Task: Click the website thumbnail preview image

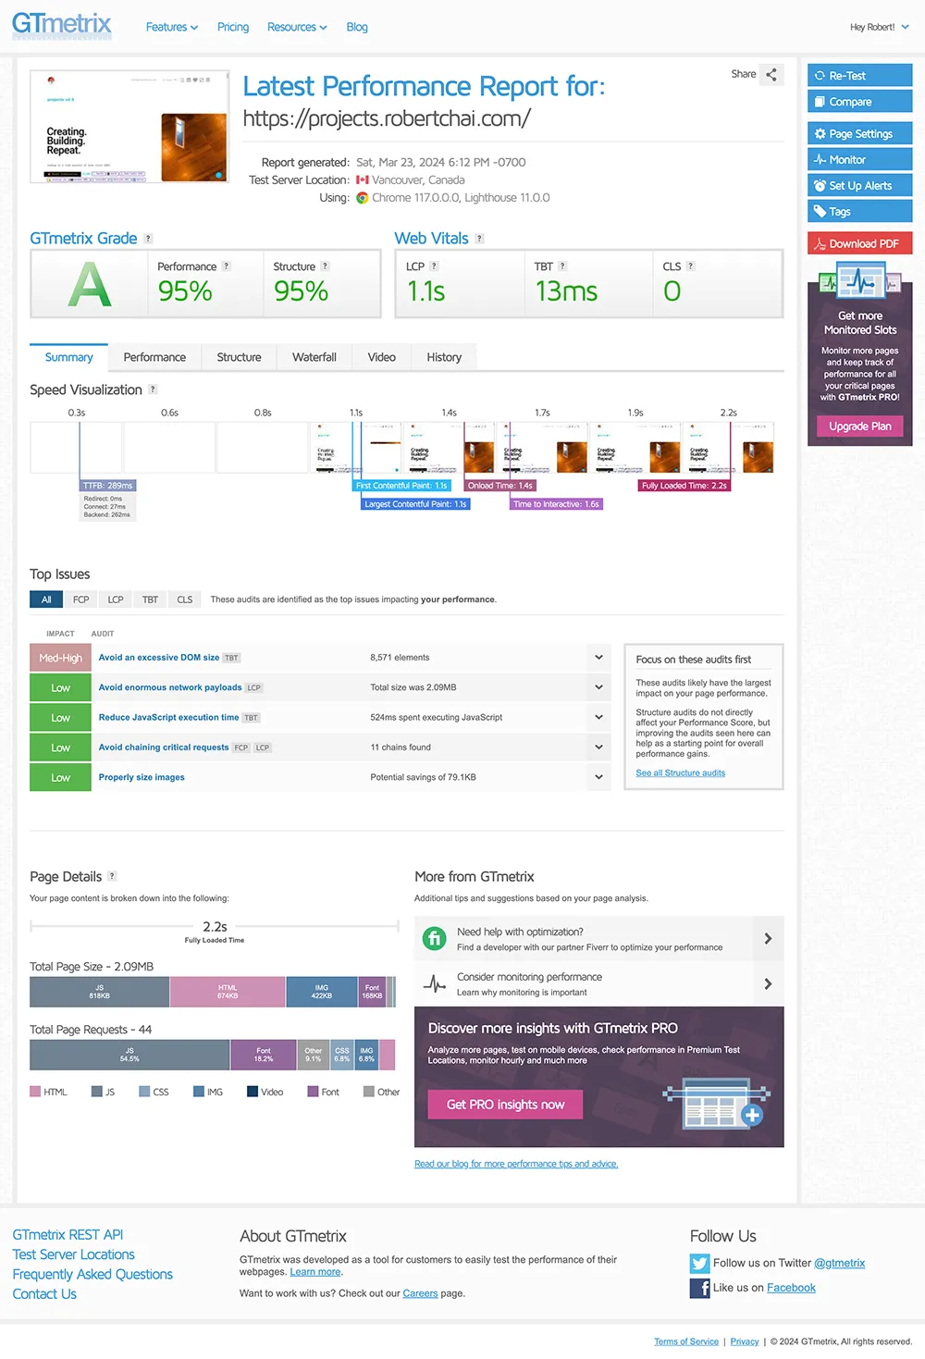Action: coord(129,127)
